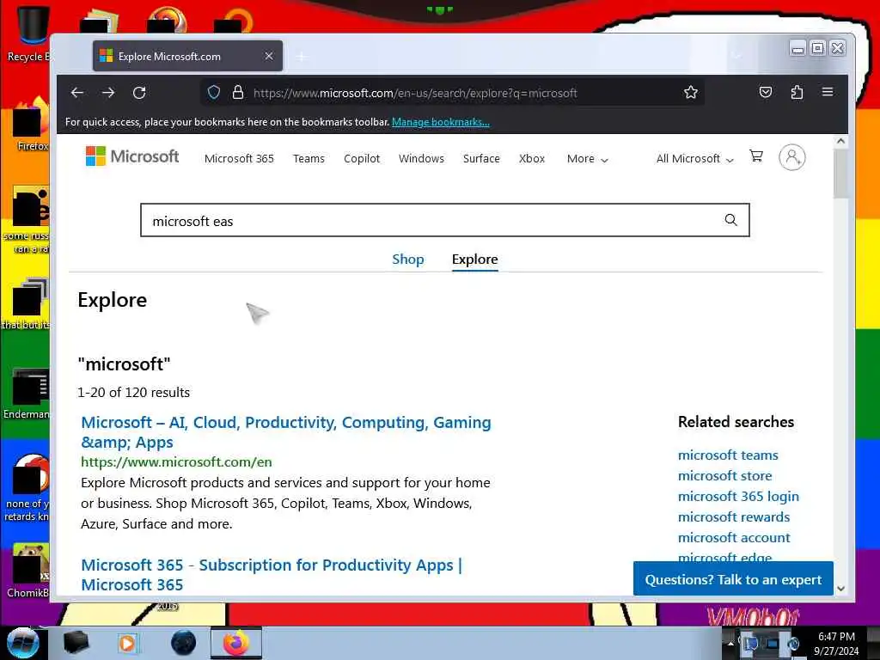Select the Explore tab

[x=474, y=260]
